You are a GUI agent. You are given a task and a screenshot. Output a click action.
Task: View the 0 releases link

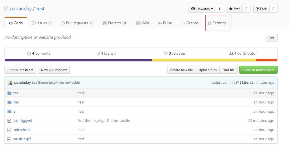pyautogui.click(x=175, y=53)
